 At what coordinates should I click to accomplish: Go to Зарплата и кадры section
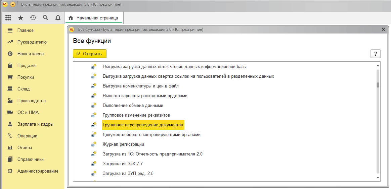click(35, 124)
